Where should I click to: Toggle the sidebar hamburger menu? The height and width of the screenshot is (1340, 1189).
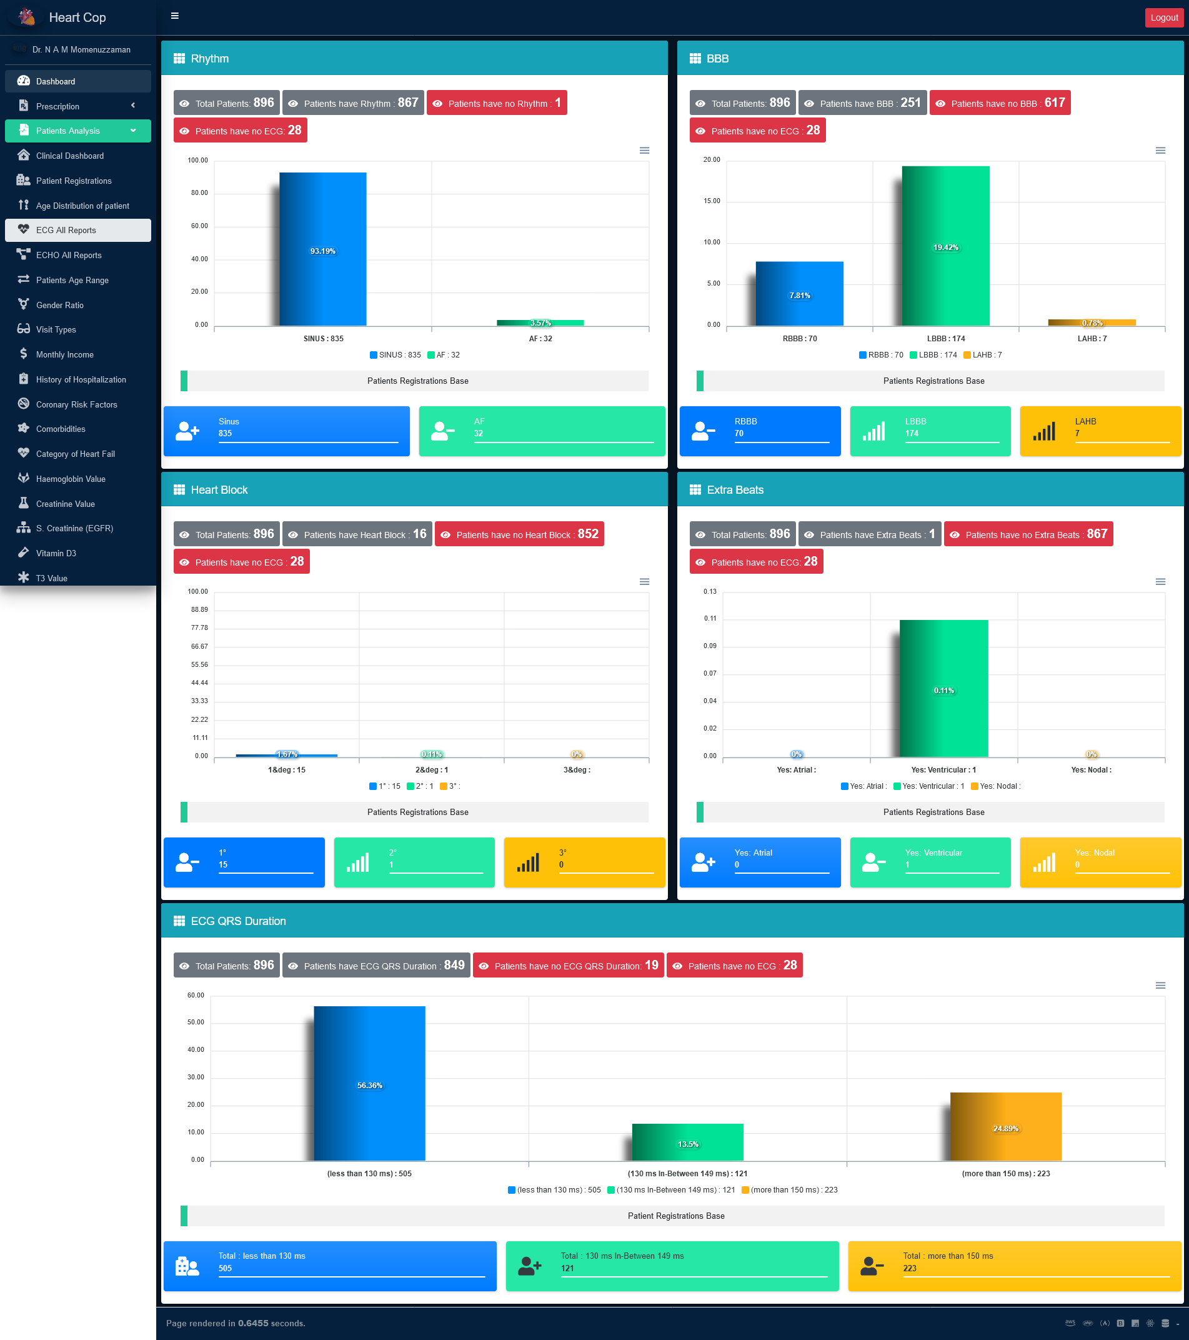click(174, 16)
